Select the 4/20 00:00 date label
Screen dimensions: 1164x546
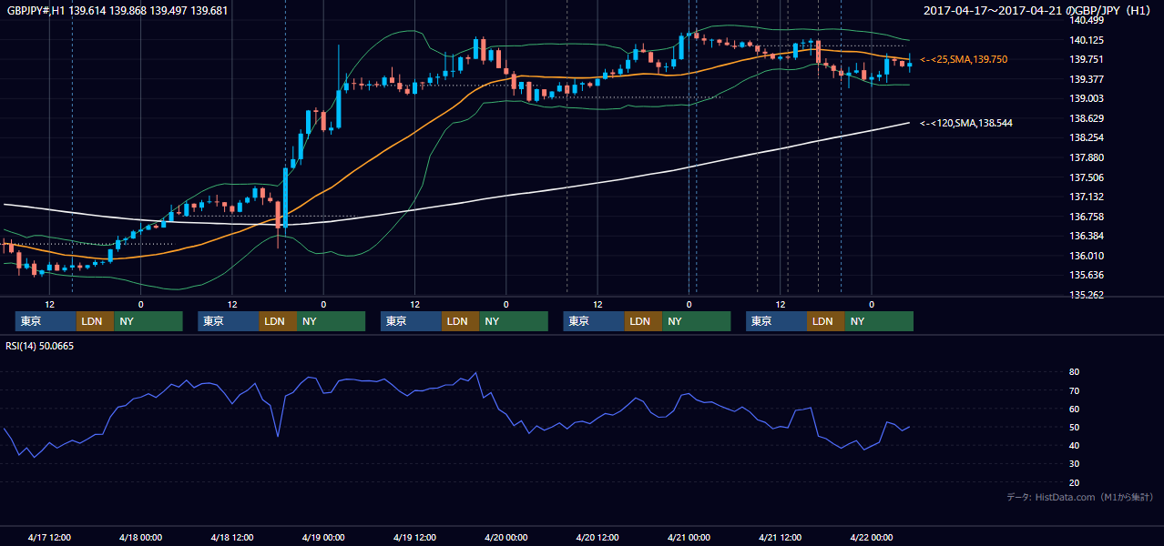coord(506,537)
